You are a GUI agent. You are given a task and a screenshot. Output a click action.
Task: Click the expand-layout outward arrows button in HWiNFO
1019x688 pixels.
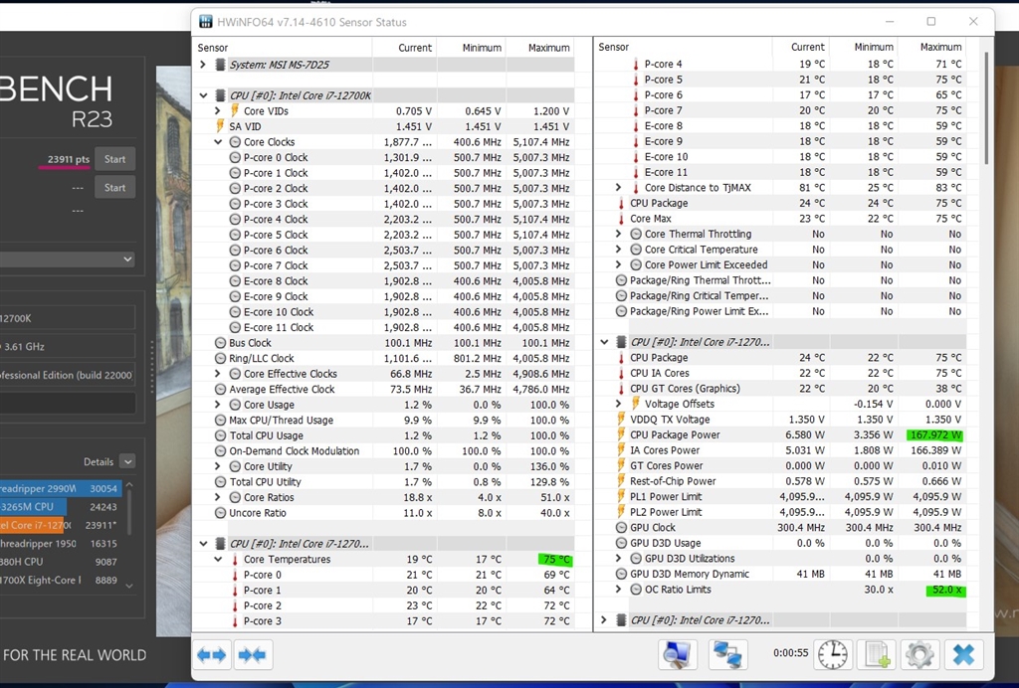(x=213, y=654)
